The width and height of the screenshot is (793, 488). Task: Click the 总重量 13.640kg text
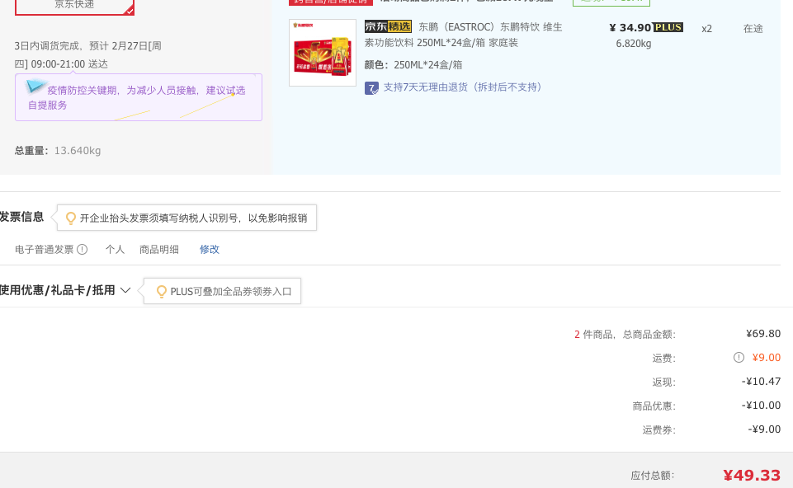tap(58, 151)
